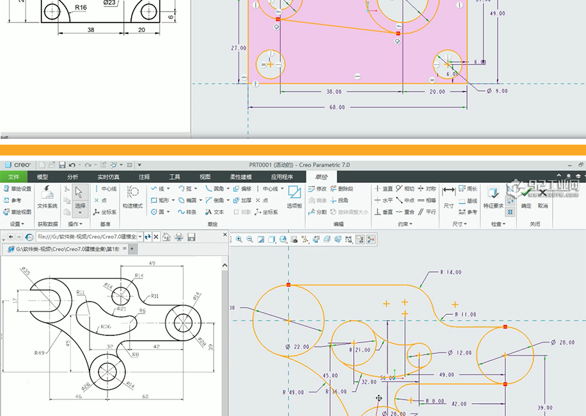Image resolution: width=586 pixels, height=416 pixels.
Task: Select the Rectangle (矩形) tool
Action: pos(160,200)
